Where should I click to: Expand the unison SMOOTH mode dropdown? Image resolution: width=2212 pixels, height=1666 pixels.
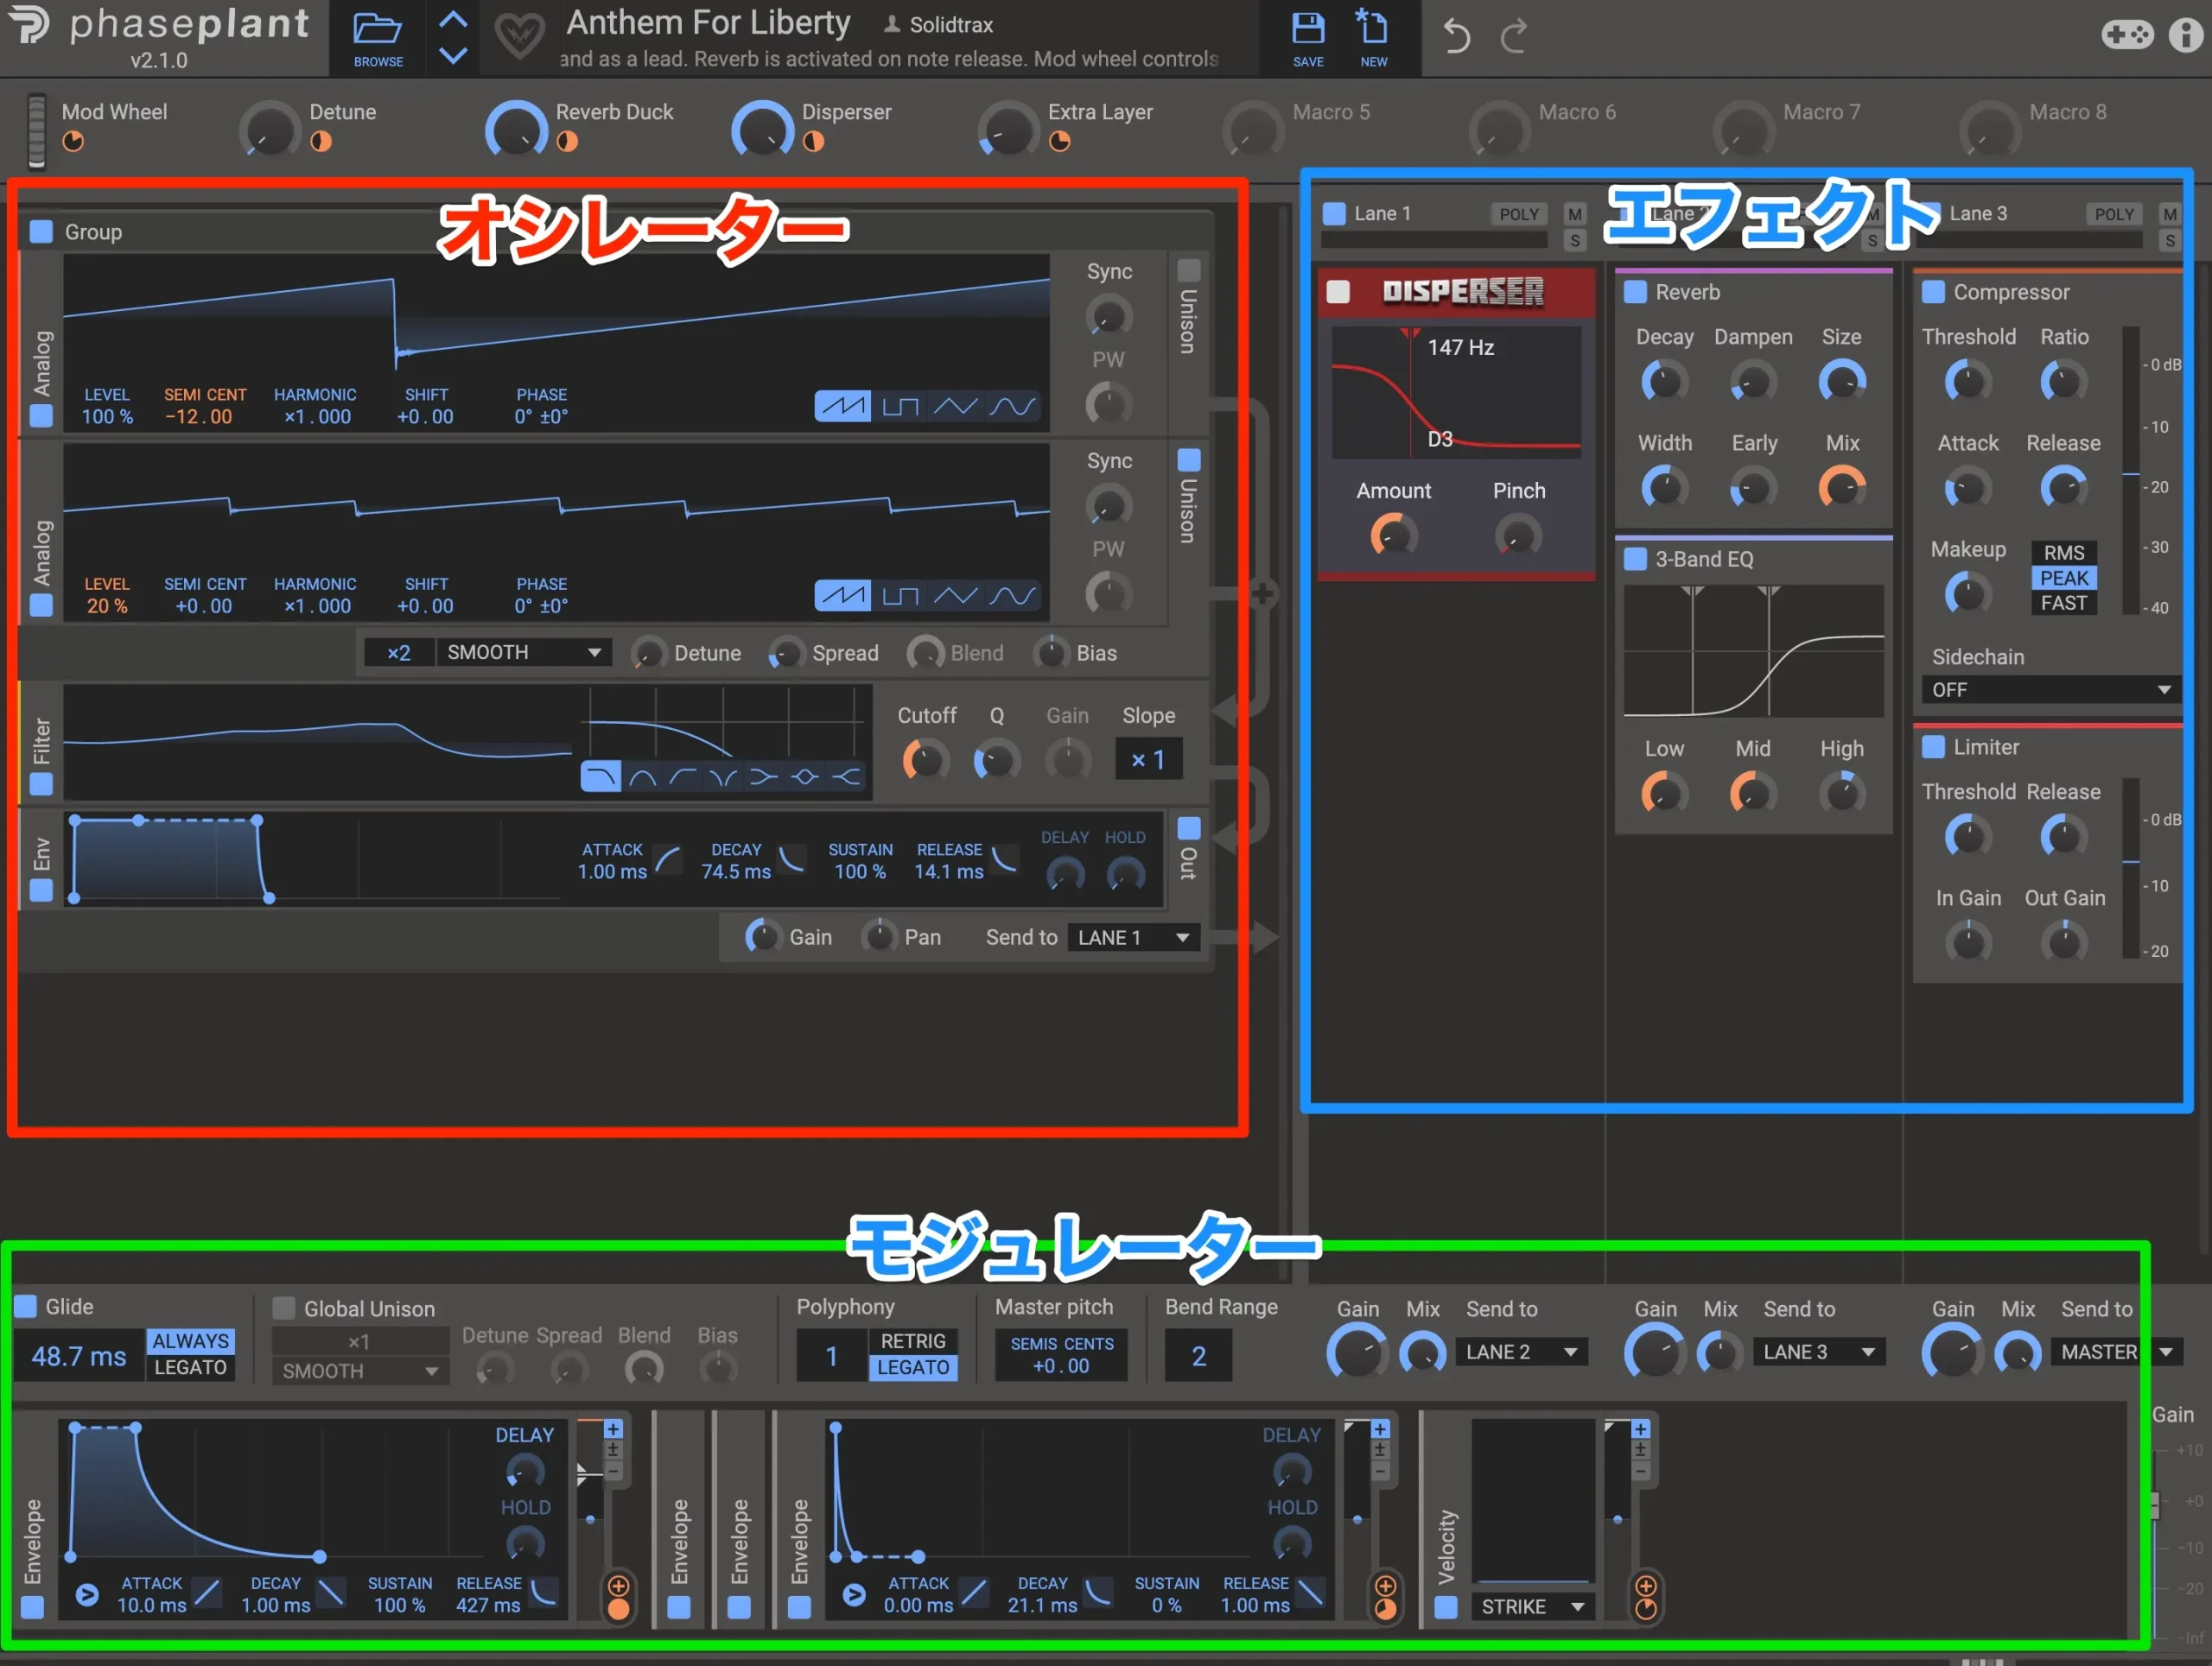pos(523,653)
